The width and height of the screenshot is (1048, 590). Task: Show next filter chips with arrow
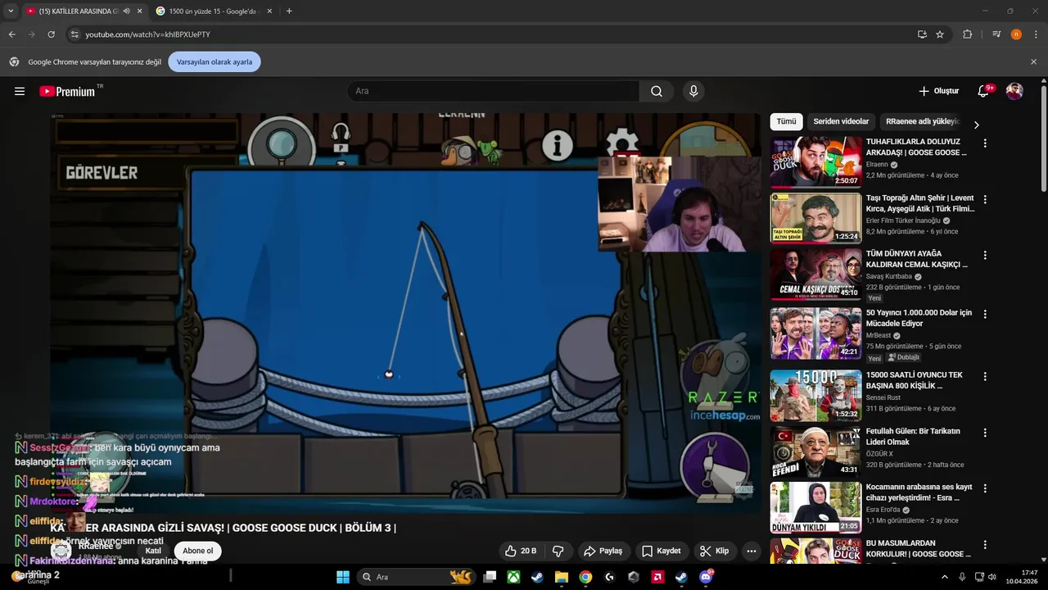976,125
